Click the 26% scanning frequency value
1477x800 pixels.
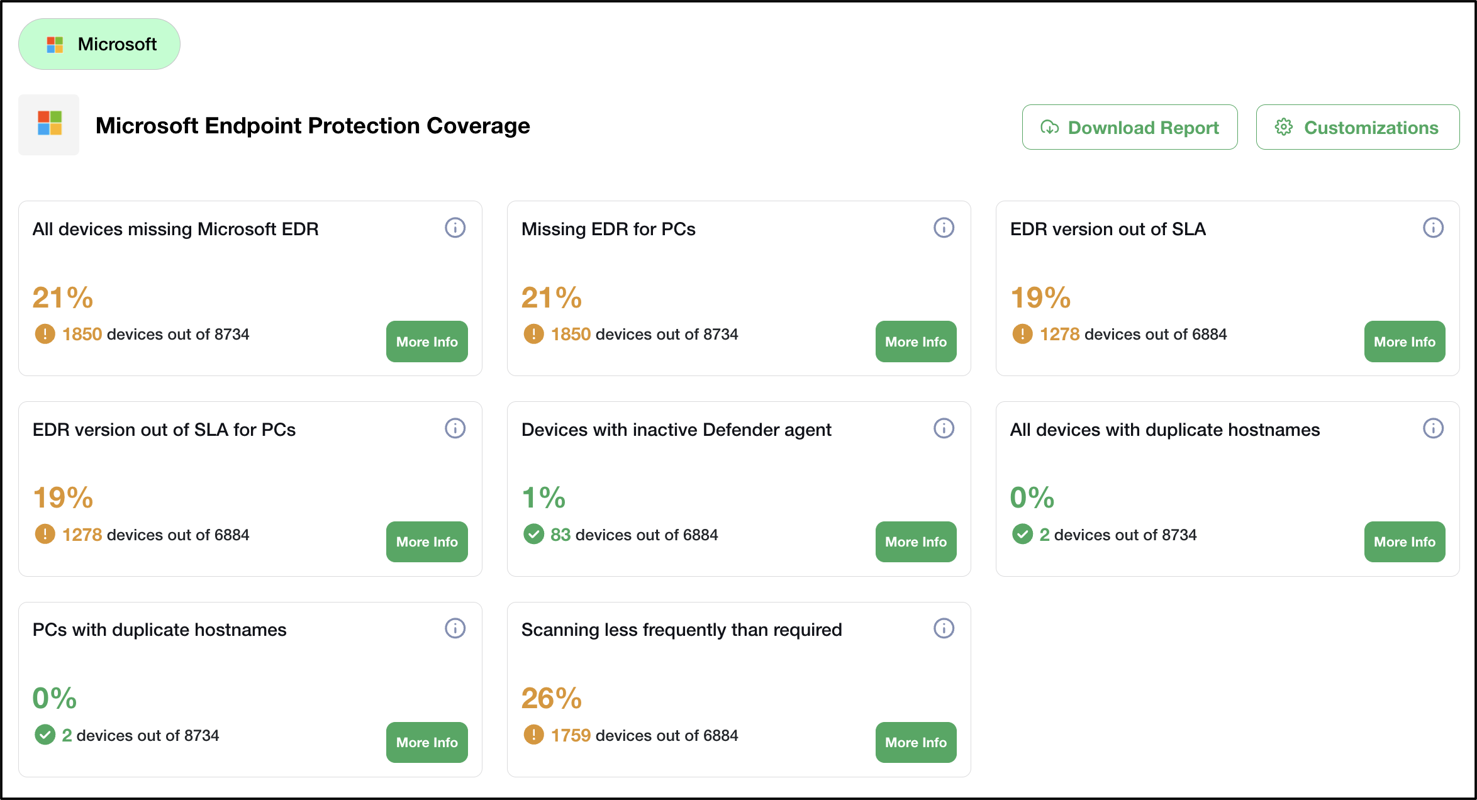coord(552,698)
